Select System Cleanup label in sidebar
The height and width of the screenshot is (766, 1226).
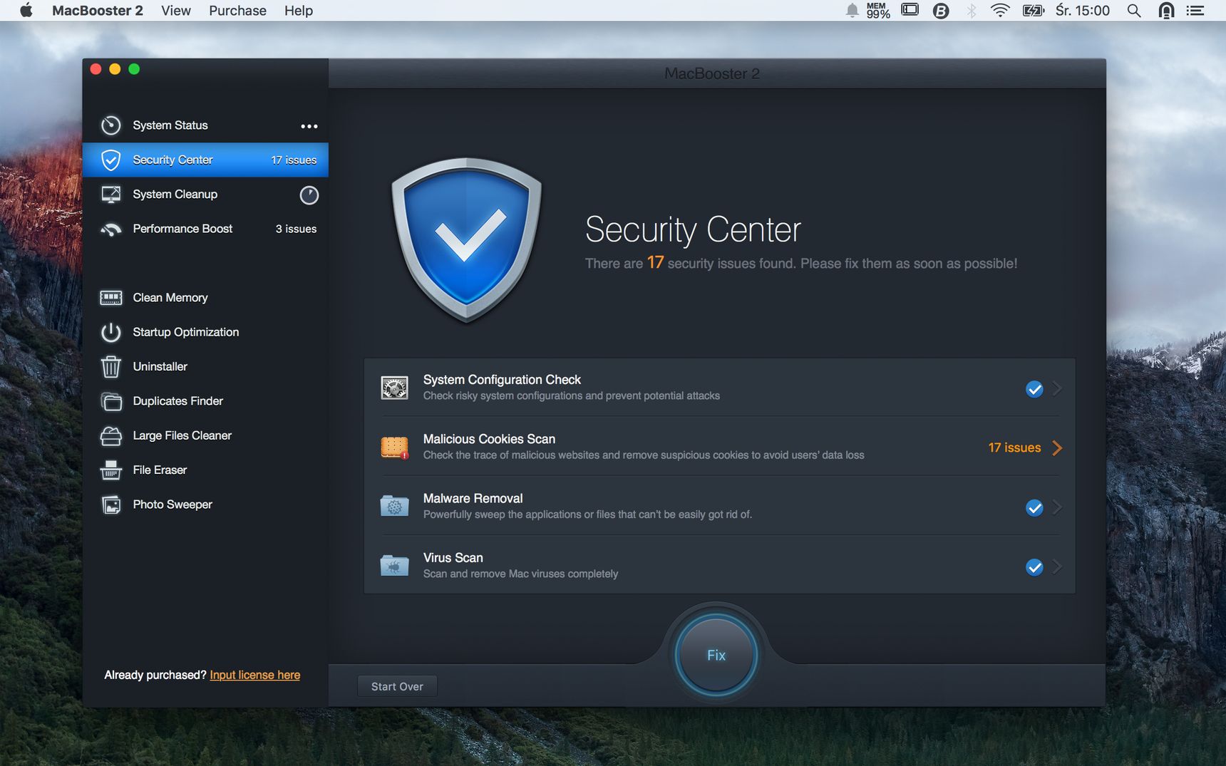coord(175,194)
